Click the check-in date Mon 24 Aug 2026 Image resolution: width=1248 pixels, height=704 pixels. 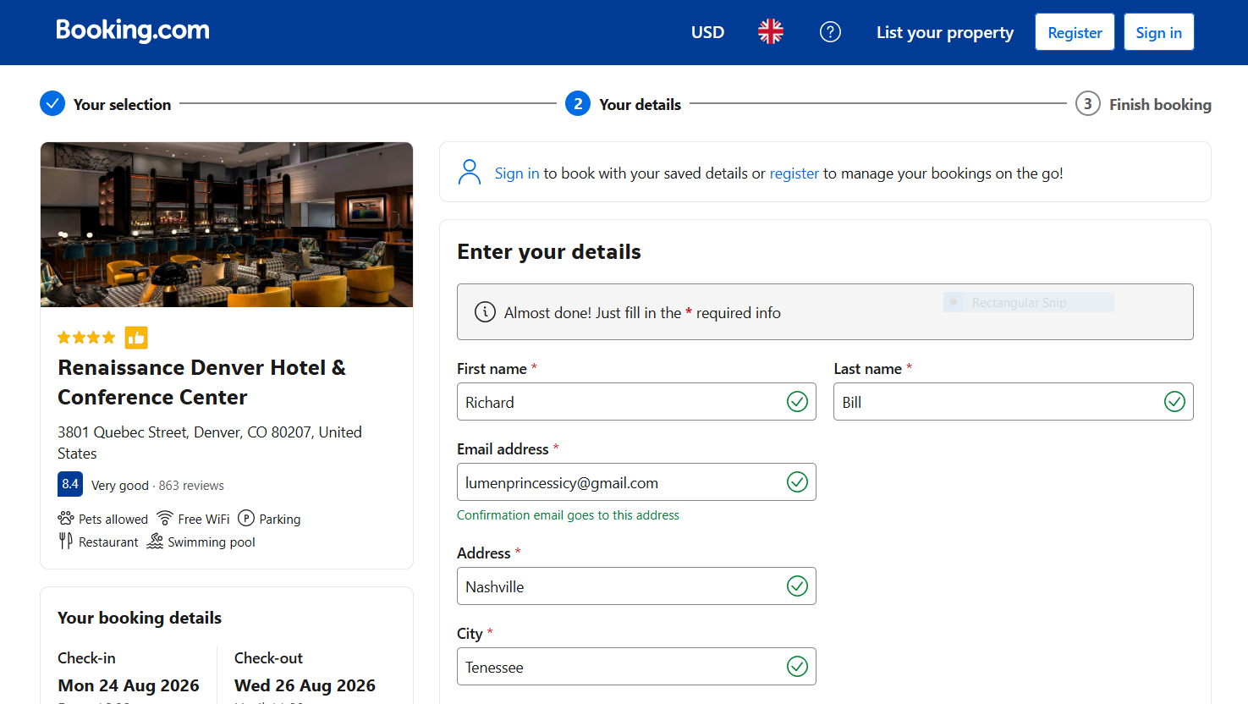tap(129, 685)
